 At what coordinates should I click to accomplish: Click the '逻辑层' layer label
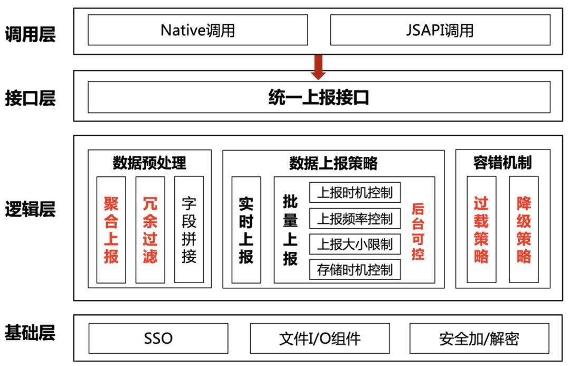pos(30,209)
